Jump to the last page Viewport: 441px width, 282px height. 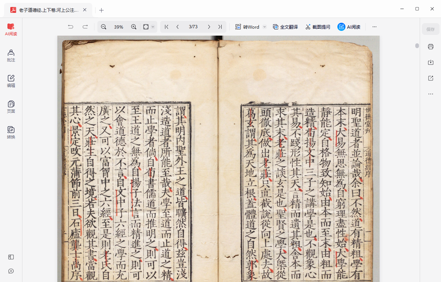(x=220, y=27)
